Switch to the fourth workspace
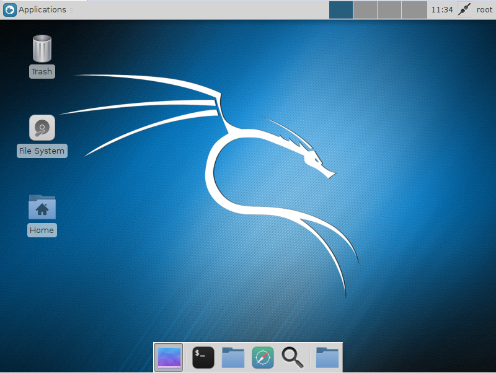Viewport: 496px width, 373px height. [414, 10]
